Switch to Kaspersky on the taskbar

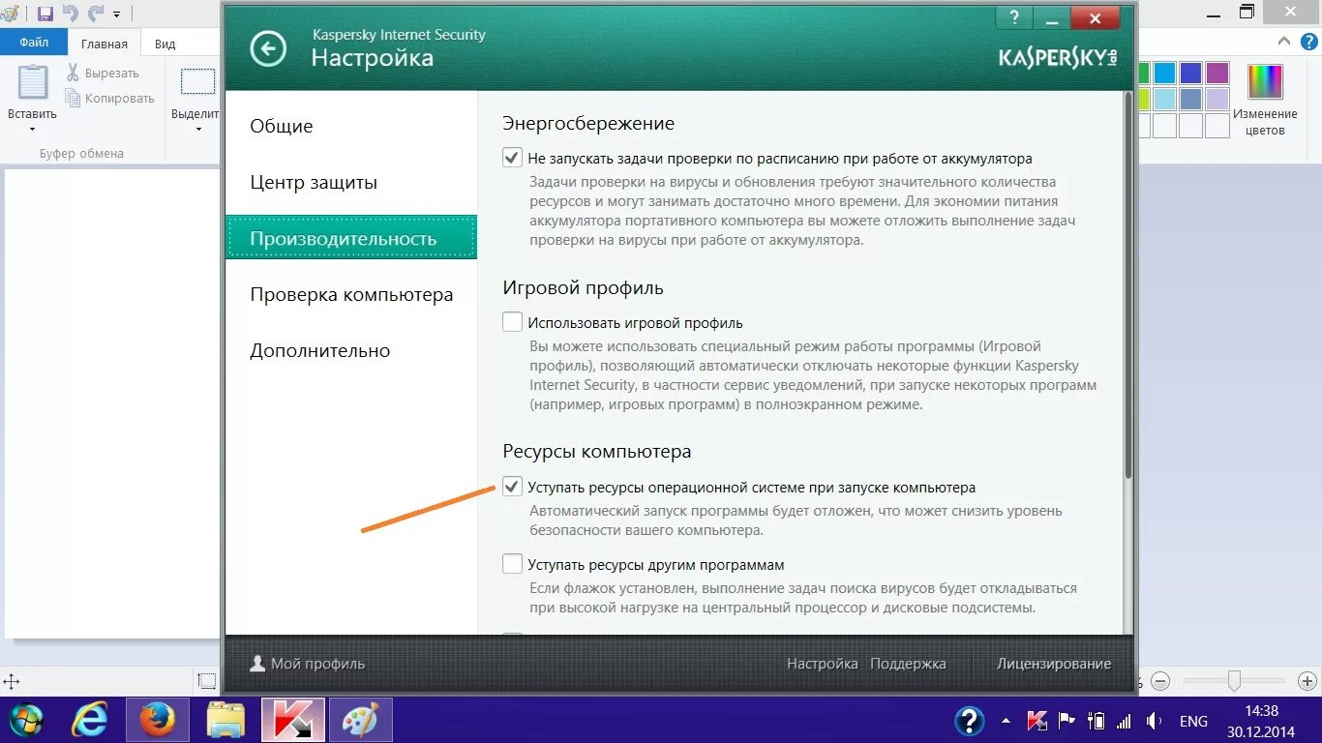pos(292,720)
